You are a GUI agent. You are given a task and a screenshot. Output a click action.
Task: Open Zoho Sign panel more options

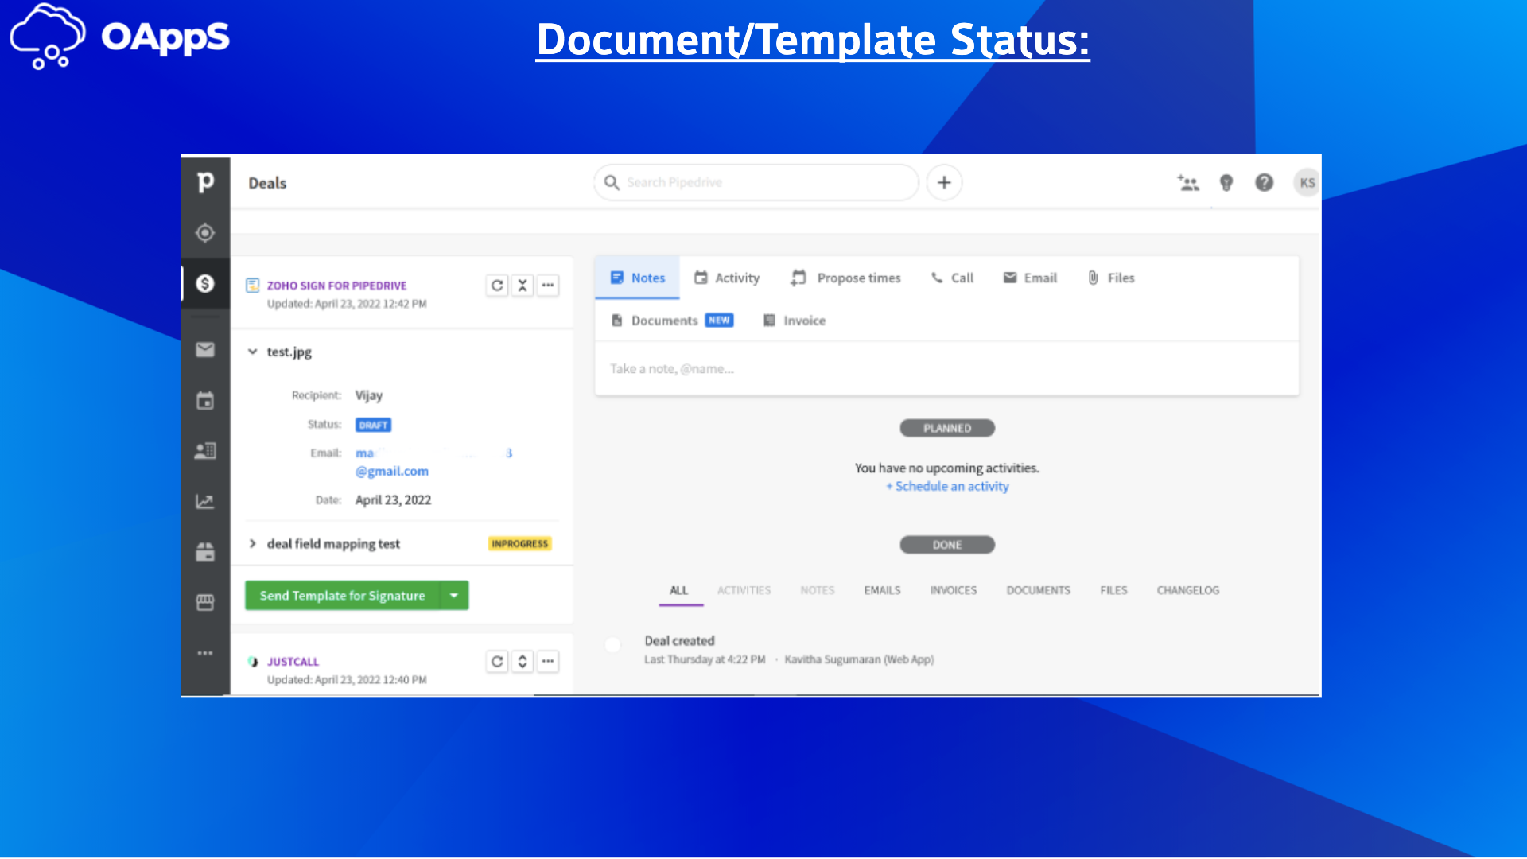pos(548,286)
